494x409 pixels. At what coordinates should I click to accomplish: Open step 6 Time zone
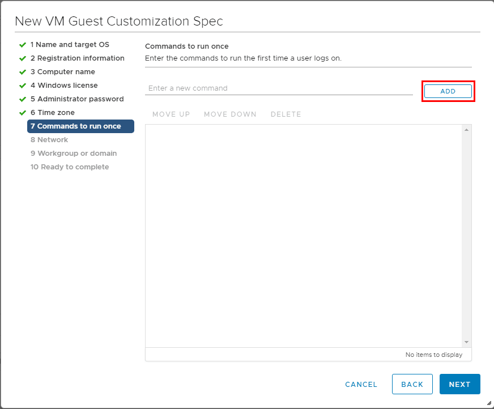pos(53,113)
